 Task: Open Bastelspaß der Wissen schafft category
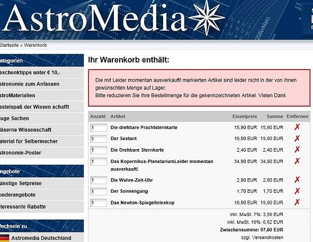coord(42,107)
